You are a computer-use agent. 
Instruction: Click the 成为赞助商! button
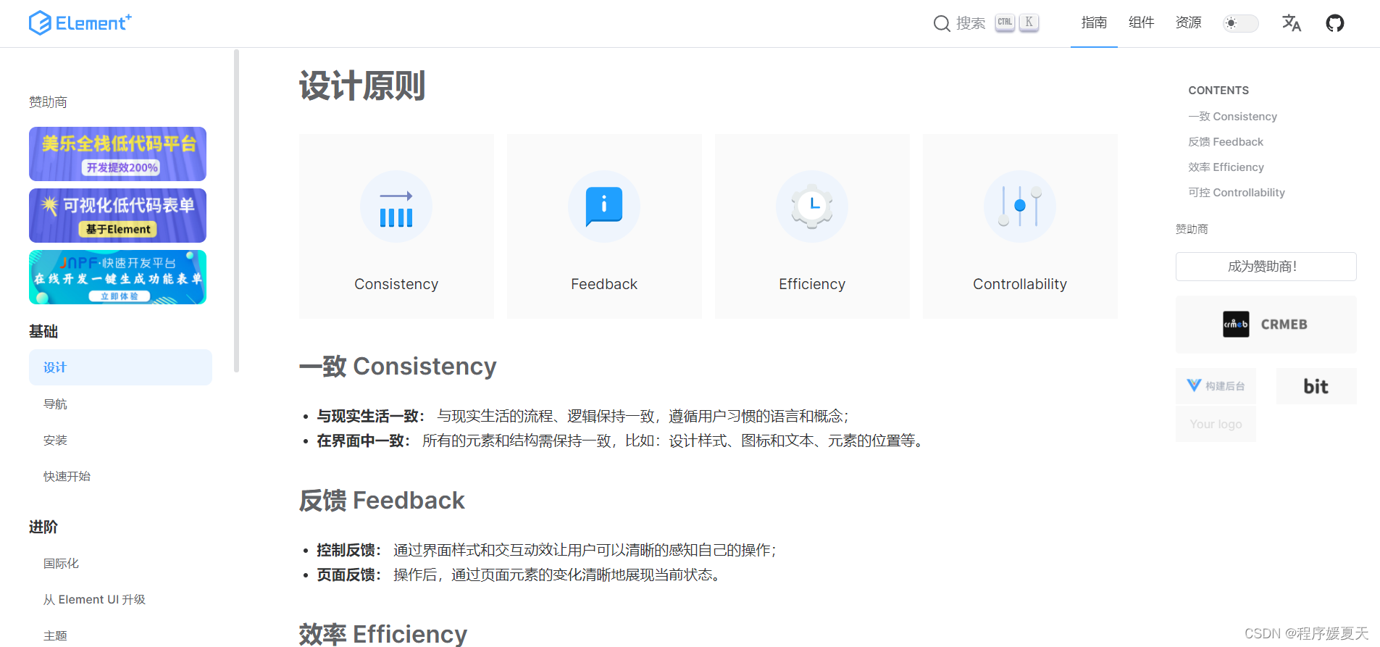click(x=1266, y=267)
